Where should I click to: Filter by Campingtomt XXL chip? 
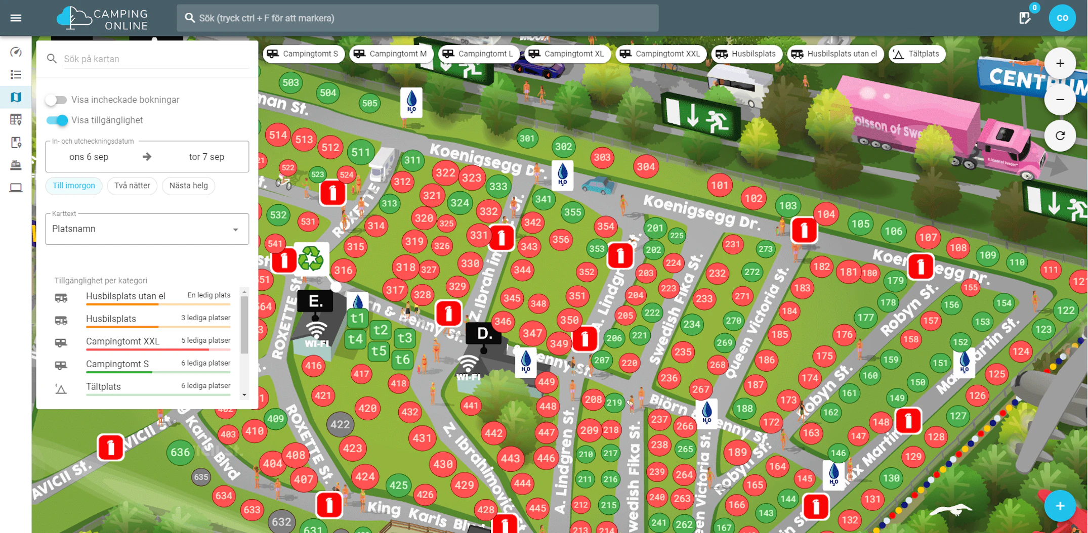[x=661, y=54]
